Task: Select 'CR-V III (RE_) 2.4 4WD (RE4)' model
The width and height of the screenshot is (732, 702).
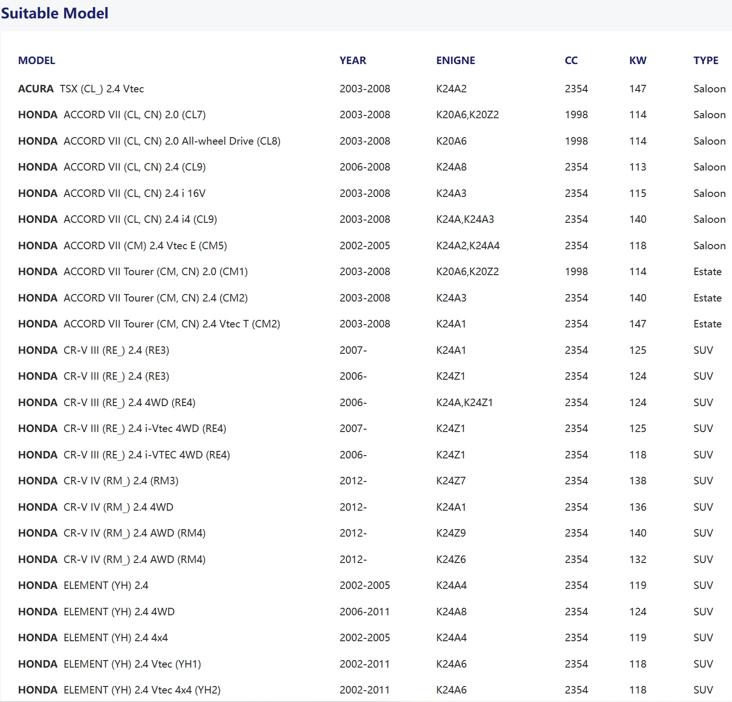Action: coord(107,402)
